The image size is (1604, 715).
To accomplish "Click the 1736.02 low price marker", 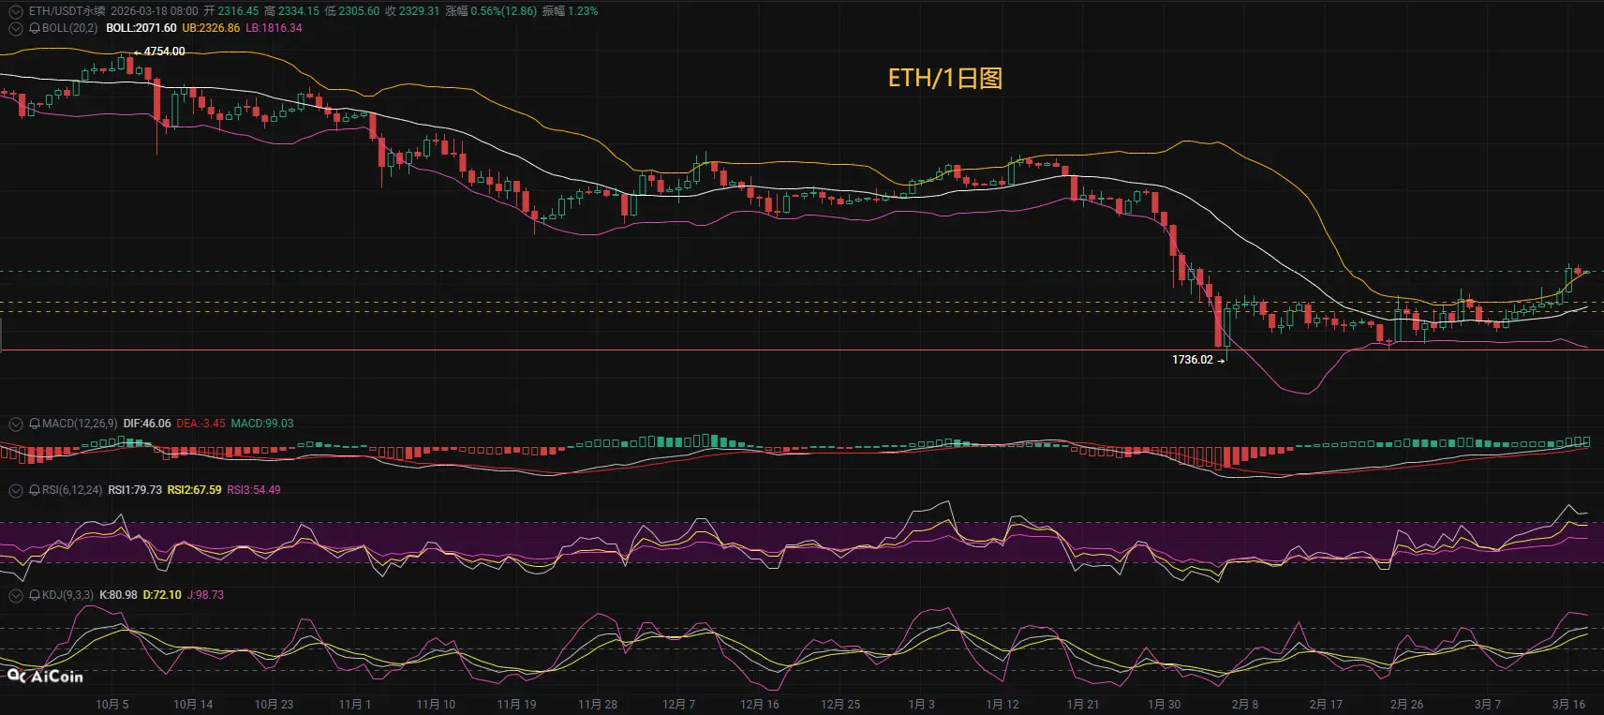I will coord(1193,360).
